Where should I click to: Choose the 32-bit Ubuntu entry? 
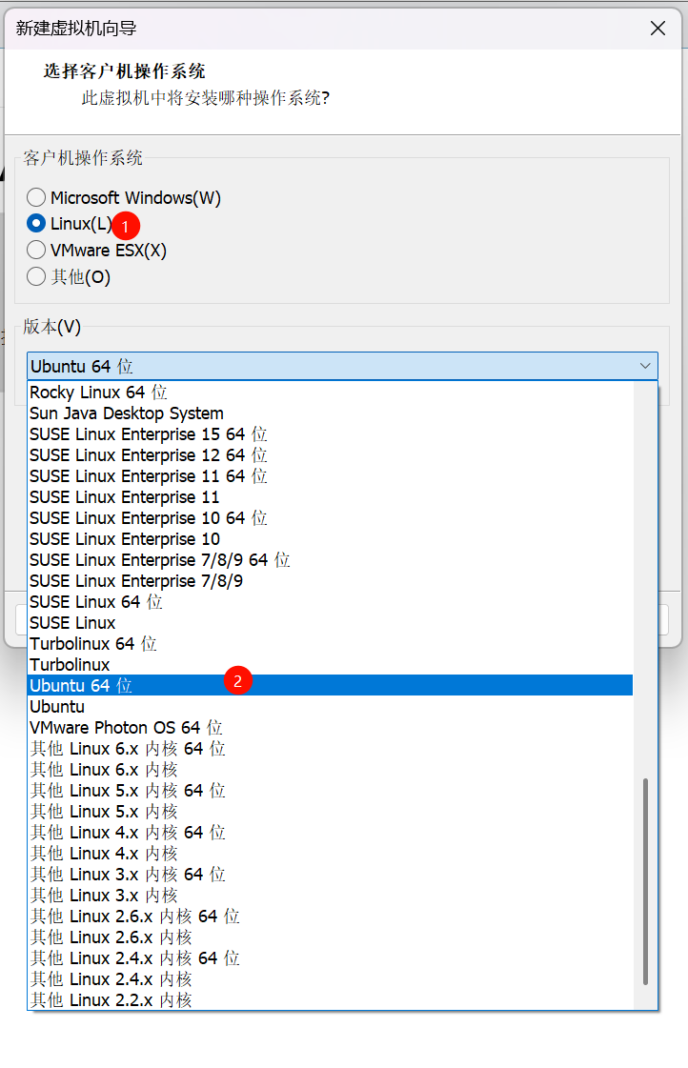(x=331, y=706)
